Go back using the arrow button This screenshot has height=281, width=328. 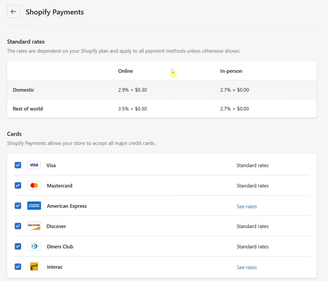click(13, 12)
